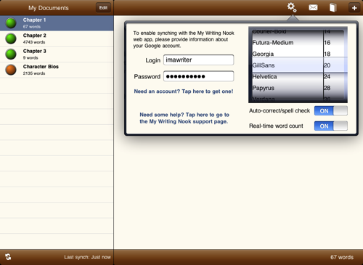
Task: Pick font size 28 in picker
Action: click(x=327, y=88)
